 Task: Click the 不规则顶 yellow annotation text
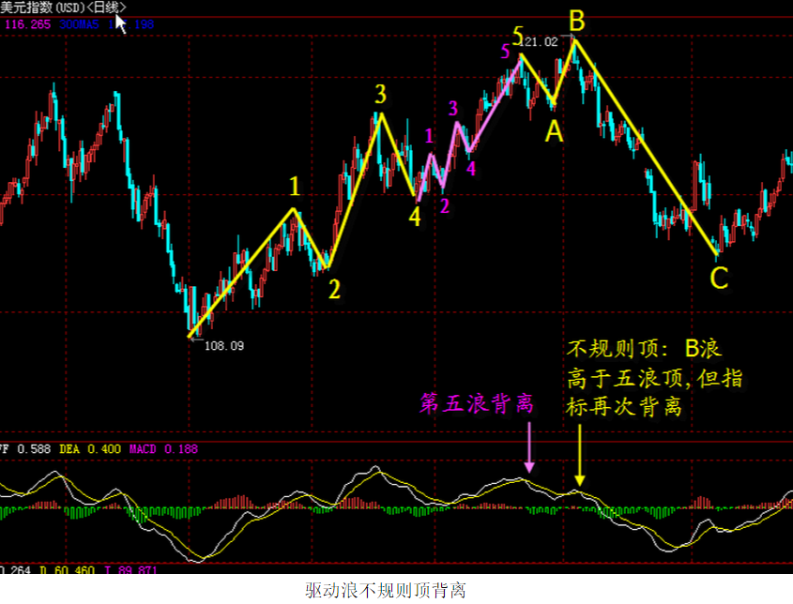(x=654, y=378)
